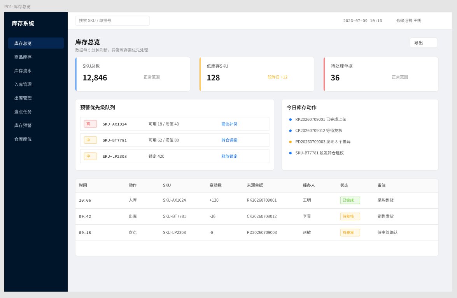457x298 pixels.
Task: Click the 释放锁定 link for SKU-LP2308
Action: point(229,156)
